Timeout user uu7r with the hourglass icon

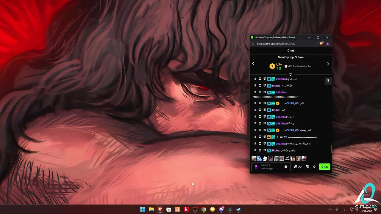[260, 137]
